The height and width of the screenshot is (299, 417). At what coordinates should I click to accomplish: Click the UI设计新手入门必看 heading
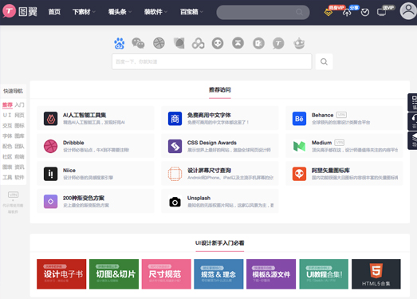(220, 243)
